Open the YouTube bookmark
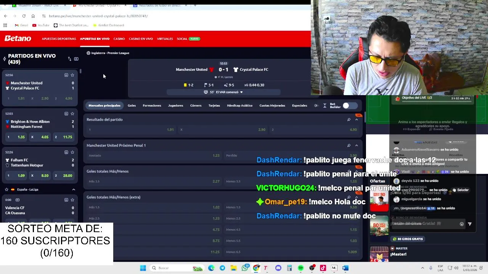Screen dimensions: 488x274 tap(41, 25)
